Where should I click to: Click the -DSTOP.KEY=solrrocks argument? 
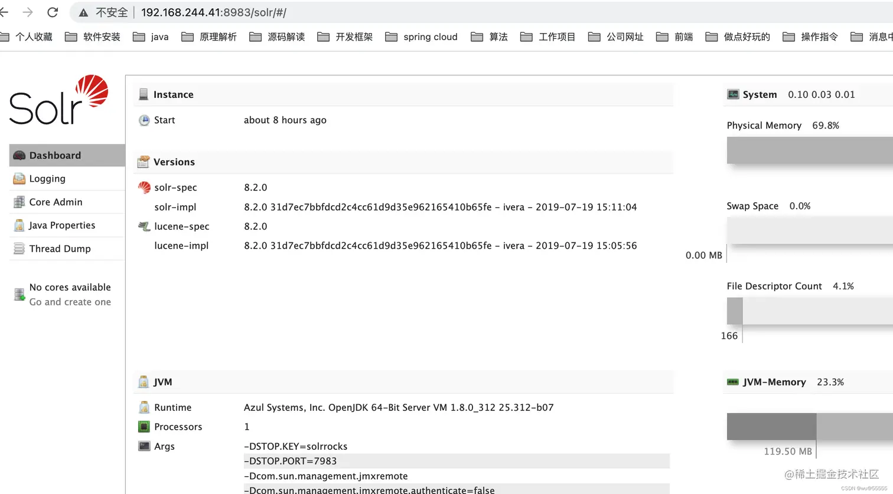click(x=296, y=446)
